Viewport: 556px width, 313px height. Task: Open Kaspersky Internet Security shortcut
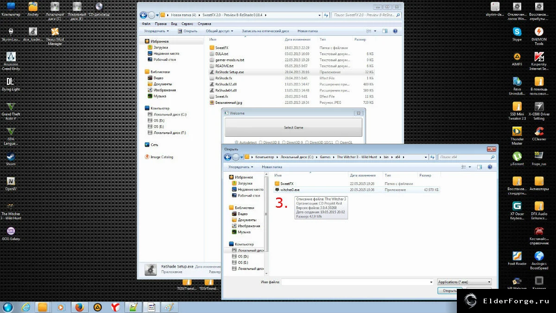539,61
